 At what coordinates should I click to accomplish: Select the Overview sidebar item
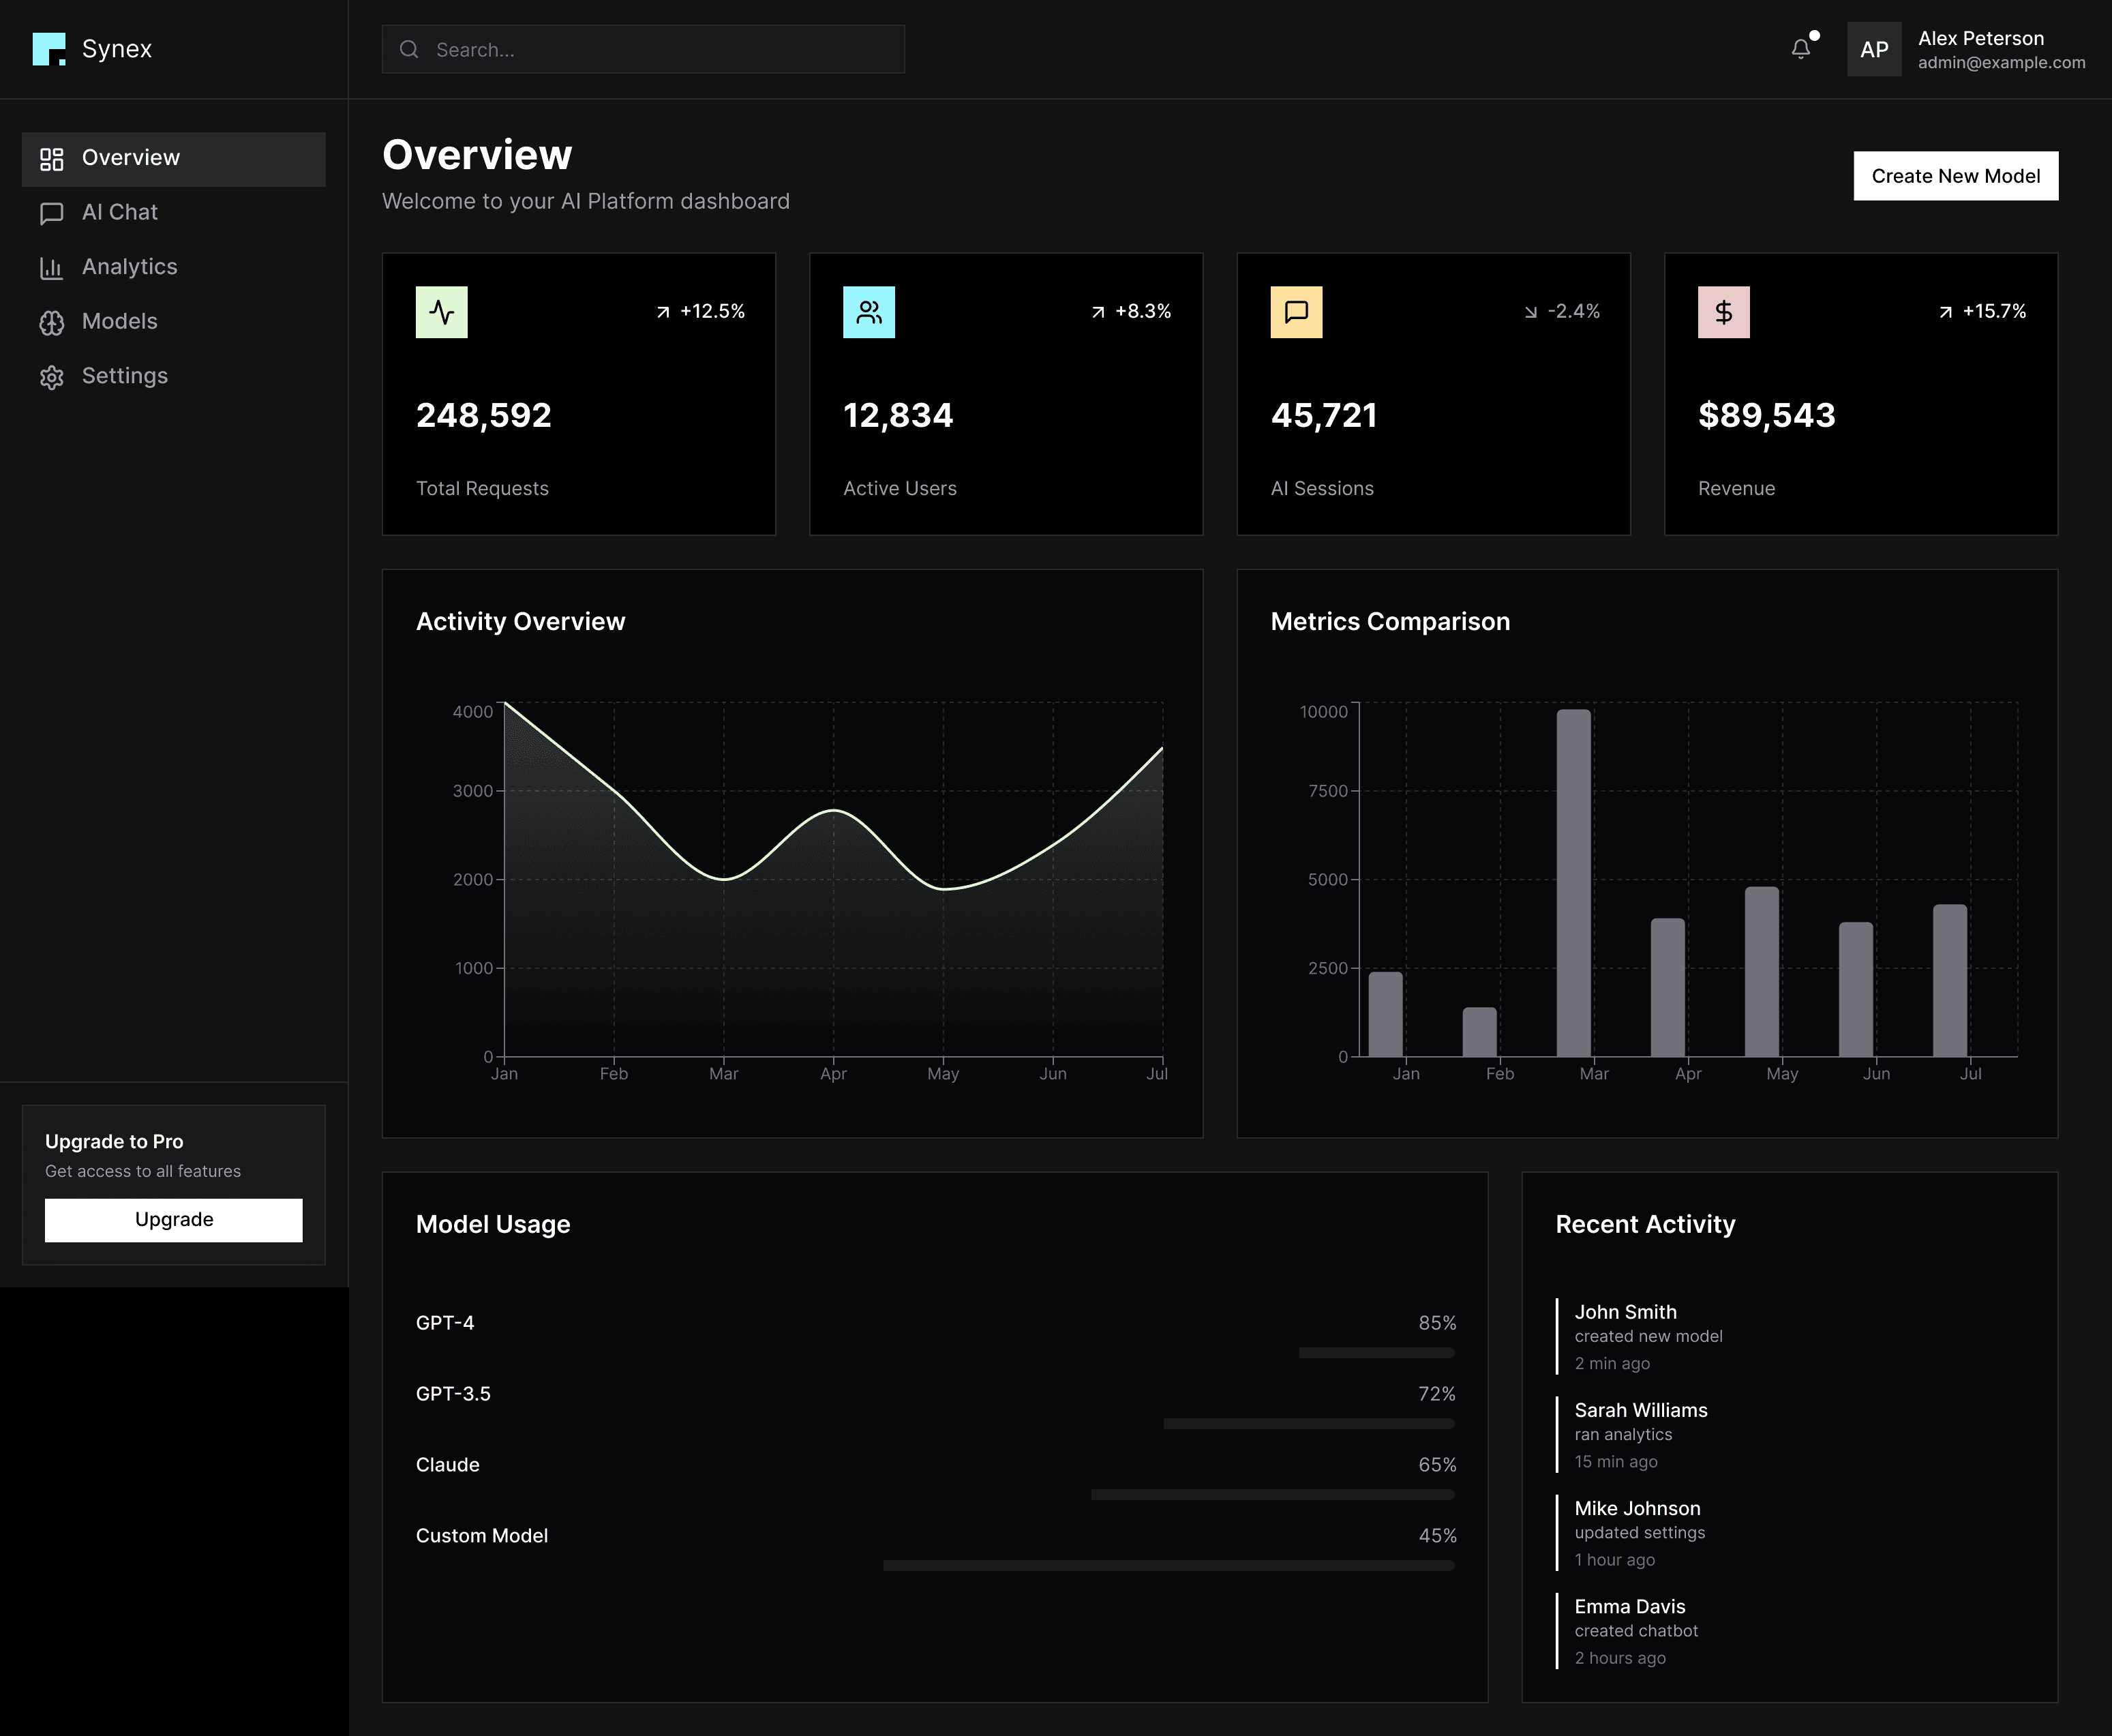(130, 158)
